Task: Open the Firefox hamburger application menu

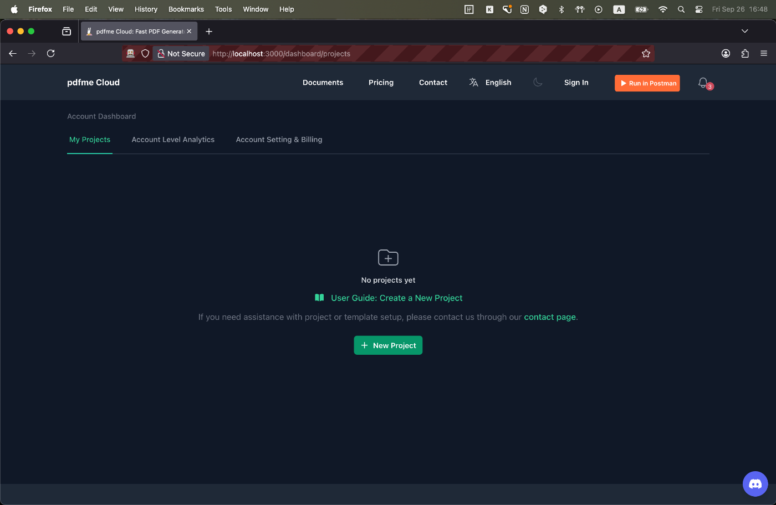Action: (764, 54)
